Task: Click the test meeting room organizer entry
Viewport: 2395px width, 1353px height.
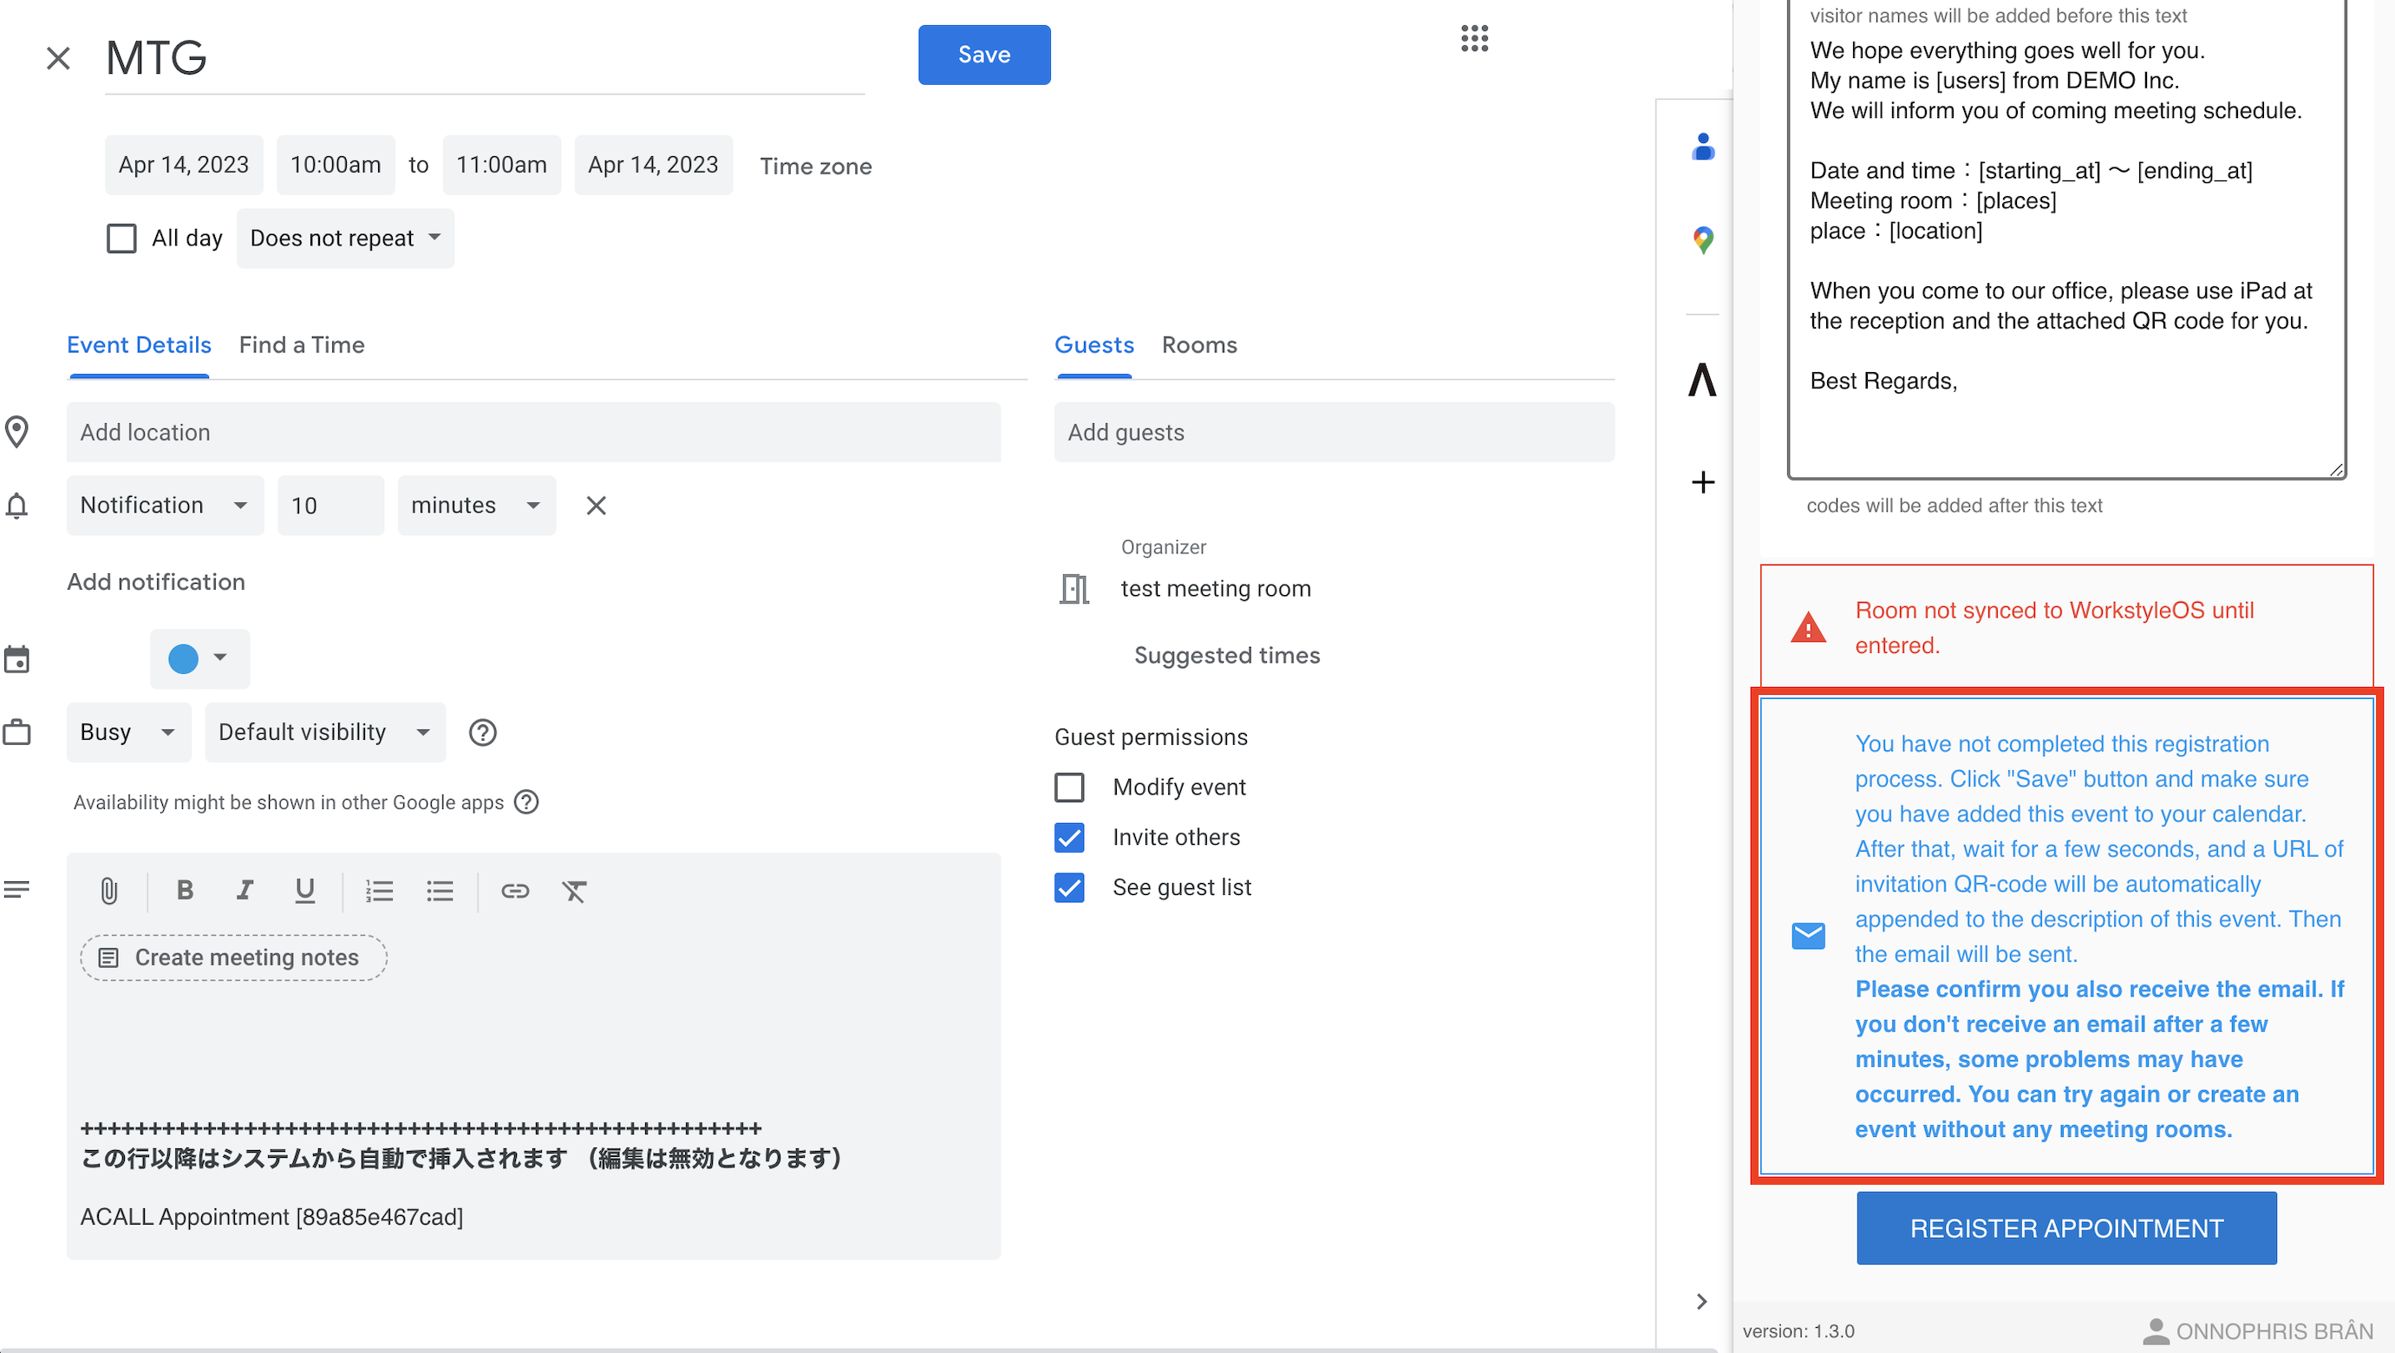Action: pos(1215,589)
